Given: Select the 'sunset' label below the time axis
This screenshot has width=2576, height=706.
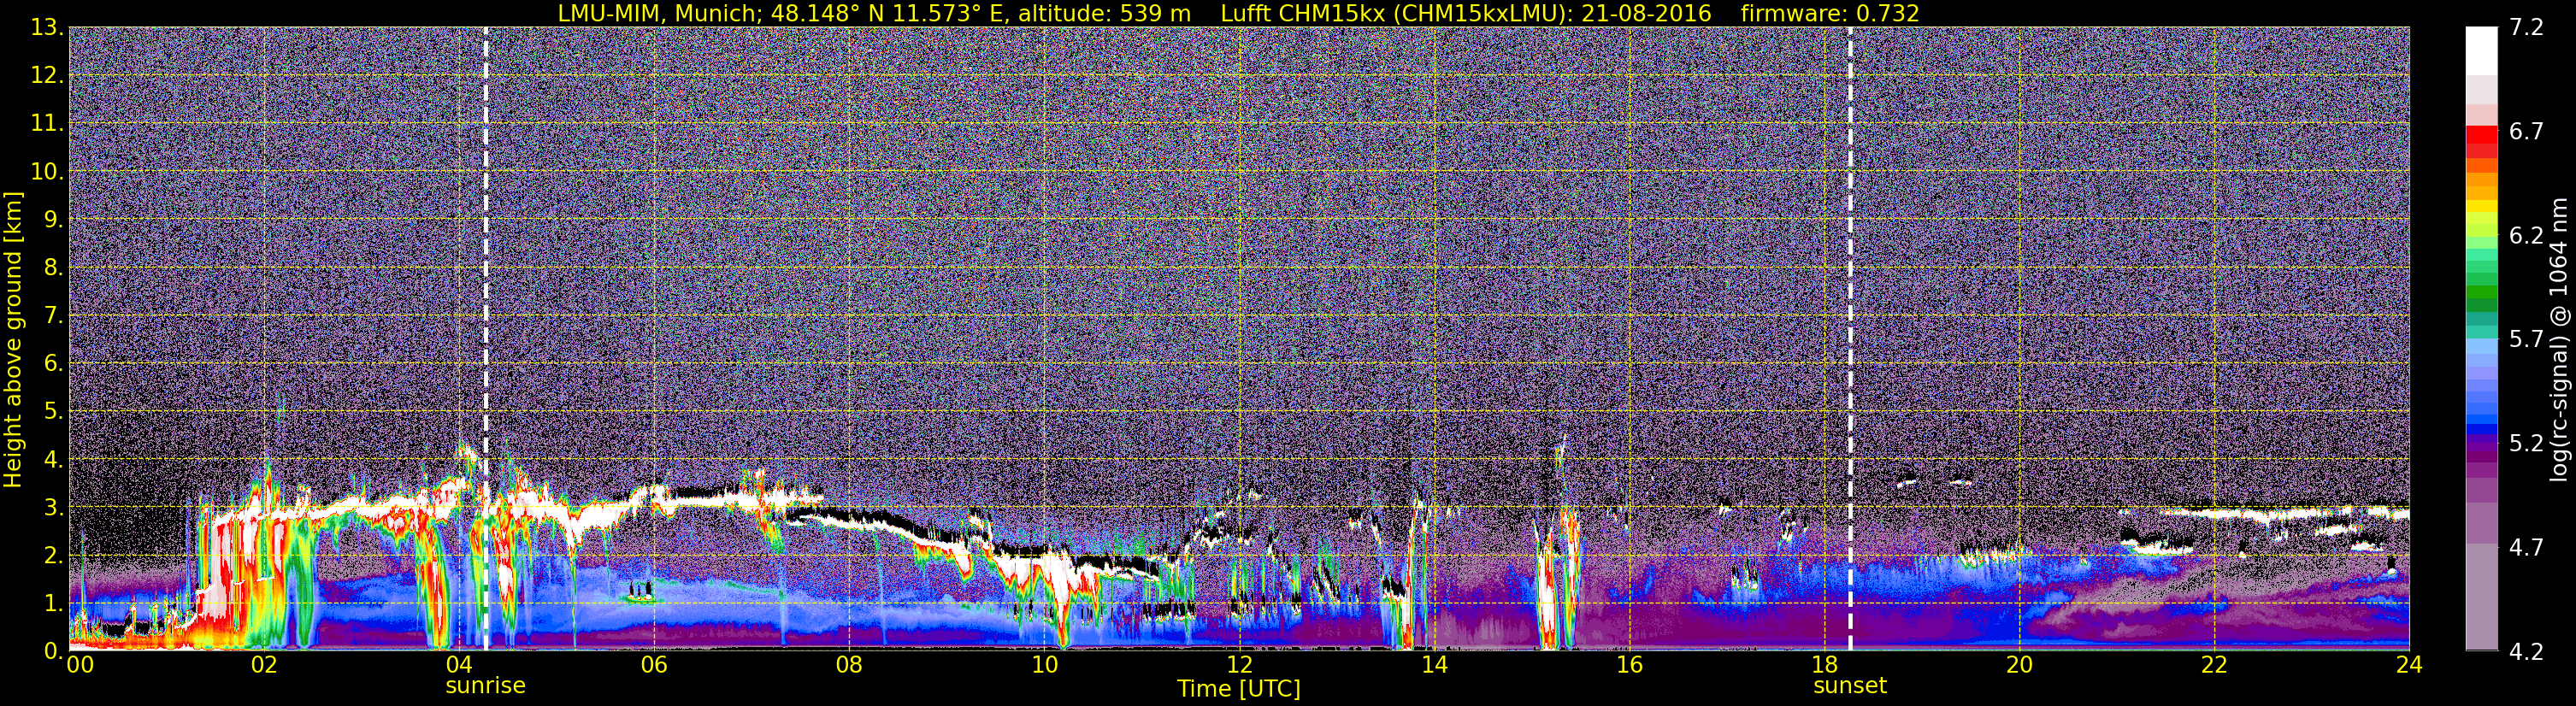Looking at the screenshot, I should pyautogui.click(x=1850, y=686).
